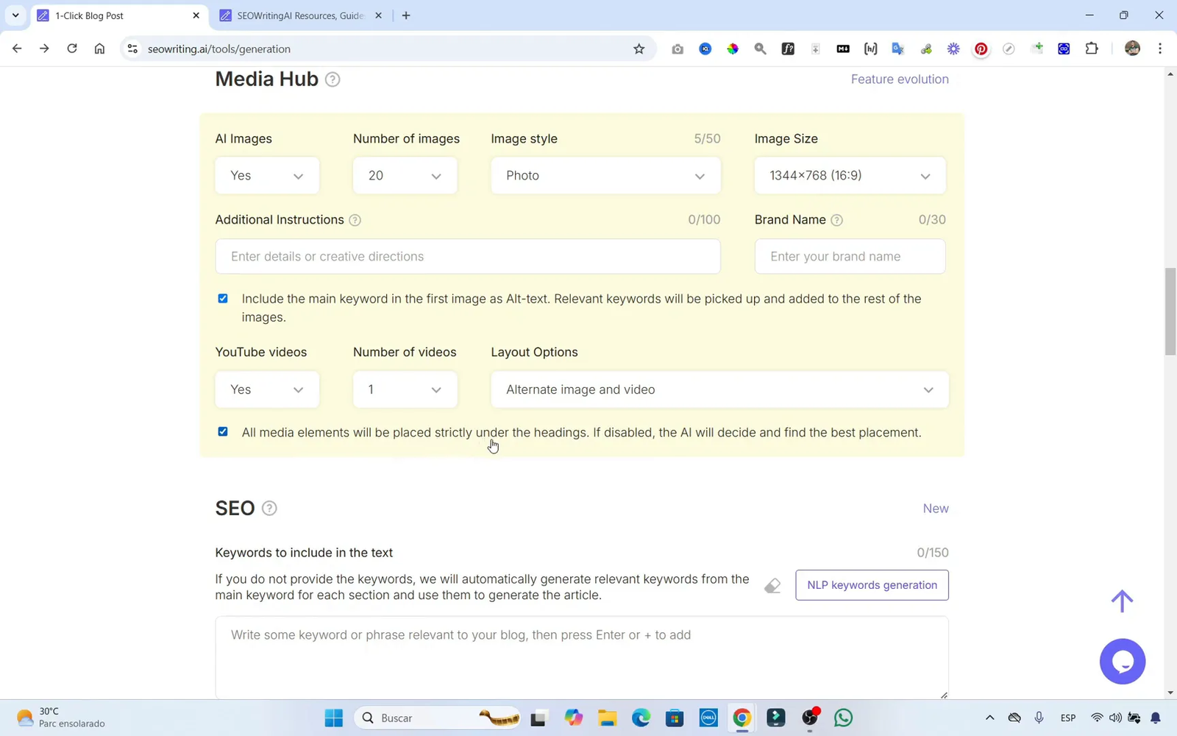1177x736 pixels.
Task: Open the Media Hub help tooltip icon
Action: (x=333, y=79)
